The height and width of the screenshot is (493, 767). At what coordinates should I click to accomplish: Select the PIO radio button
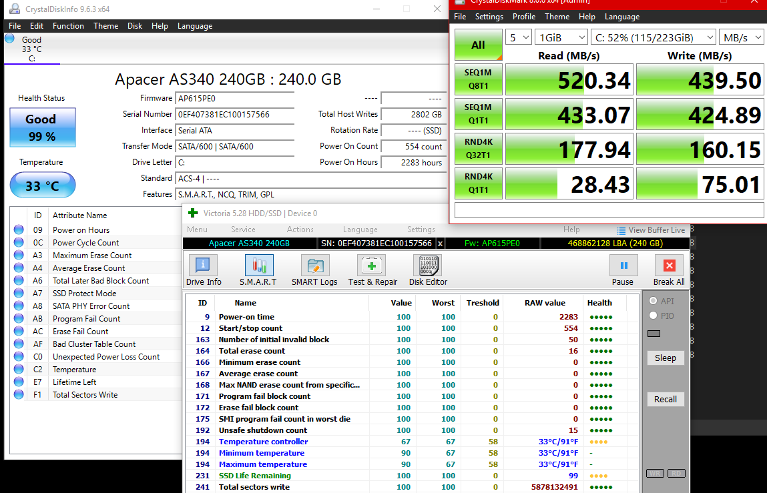point(654,316)
